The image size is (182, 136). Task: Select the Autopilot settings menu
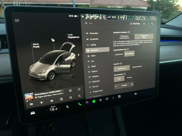point(97,50)
